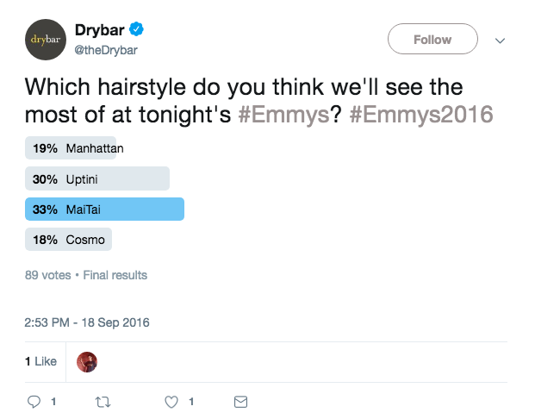Click the highlighted MaiTai poll bar
The width and height of the screenshot is (535, 419).
[x=105, y=209]
